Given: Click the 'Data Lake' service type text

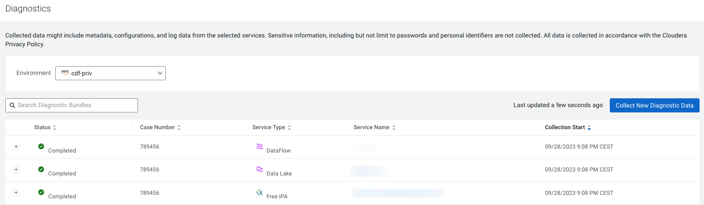Looking at the screenshot, I should pos(279,174).
